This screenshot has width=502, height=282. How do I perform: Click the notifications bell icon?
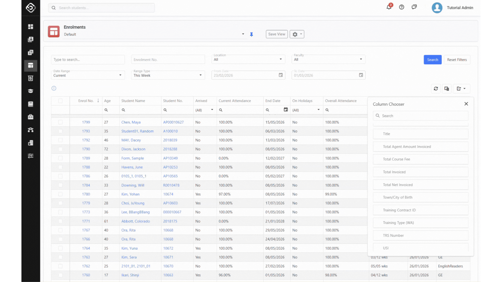click(389, 7)
